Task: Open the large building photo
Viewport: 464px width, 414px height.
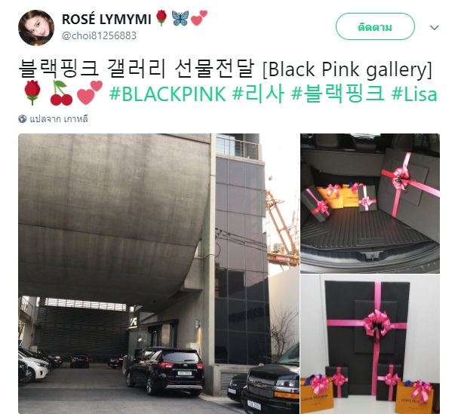Action: pyautogui.click(x=158, y=274)
